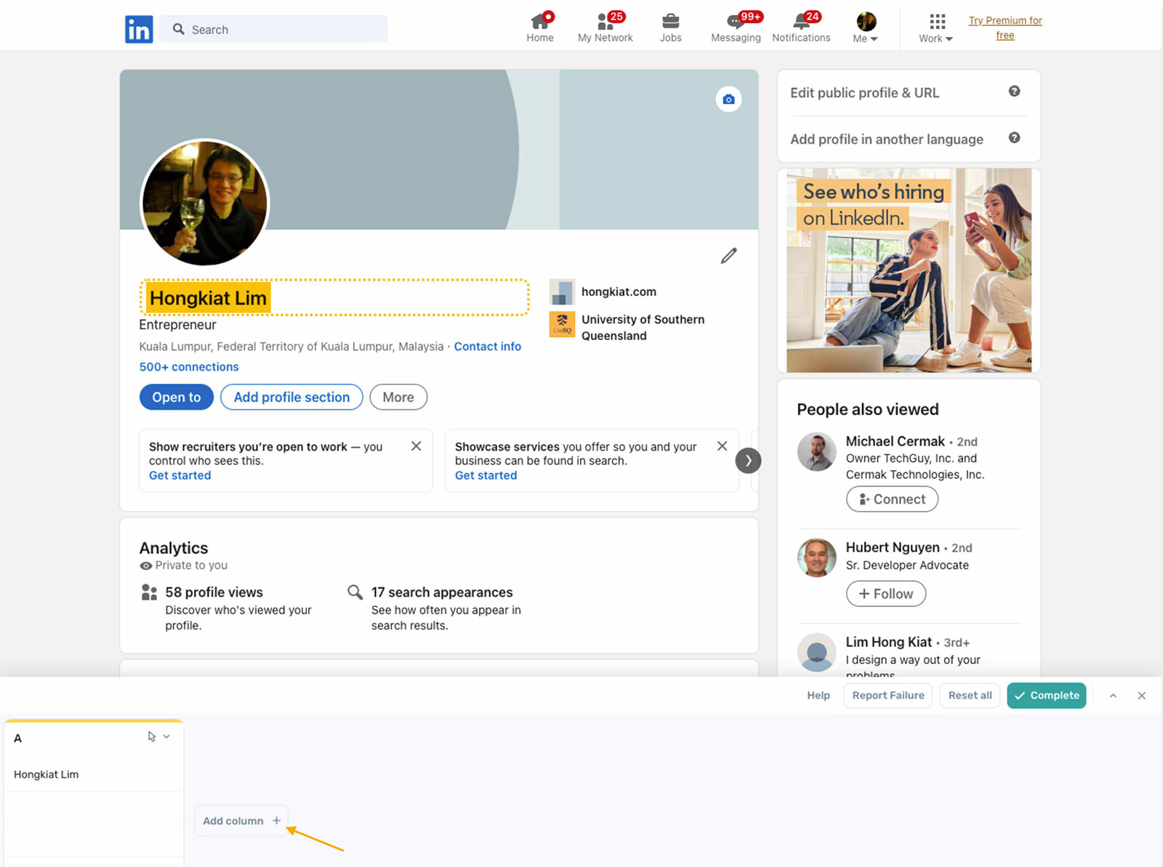This screenshot has height=867, width=1163.
Task: Expand the Work apps menu
Action: tap(936, 28)
